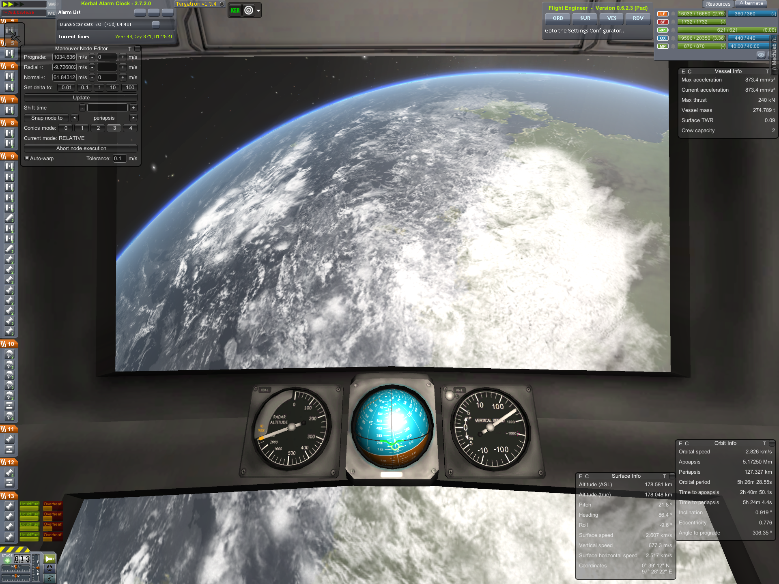
Task: Click the LF liquid fuel resource icon
Action: click(x=663, y=14)
